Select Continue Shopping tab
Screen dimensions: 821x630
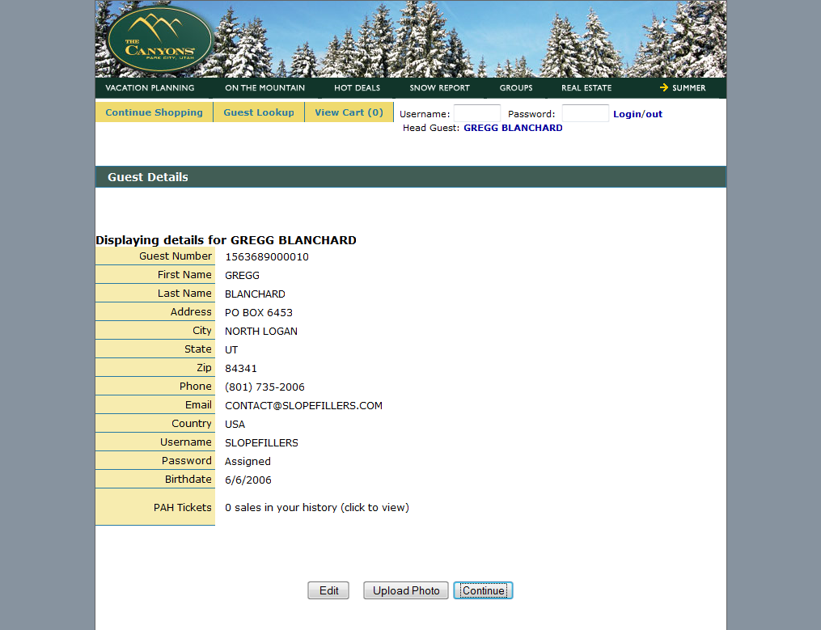point(154,112)
